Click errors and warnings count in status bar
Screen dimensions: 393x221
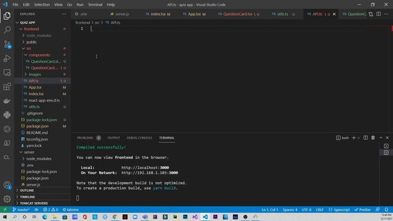(x=50, y=210)
